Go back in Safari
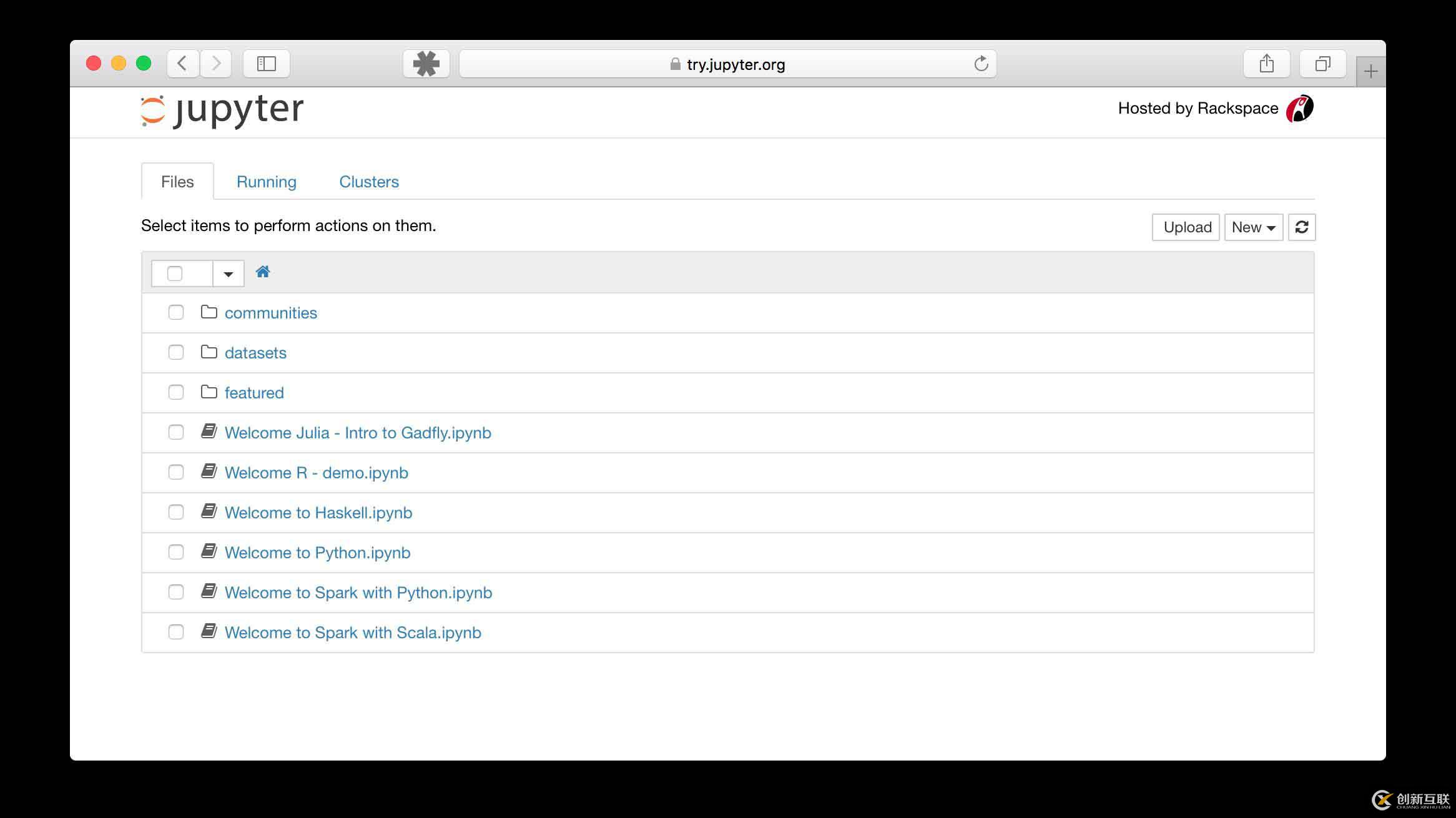Screen dimensions: 1456x818 click(183, 63)
